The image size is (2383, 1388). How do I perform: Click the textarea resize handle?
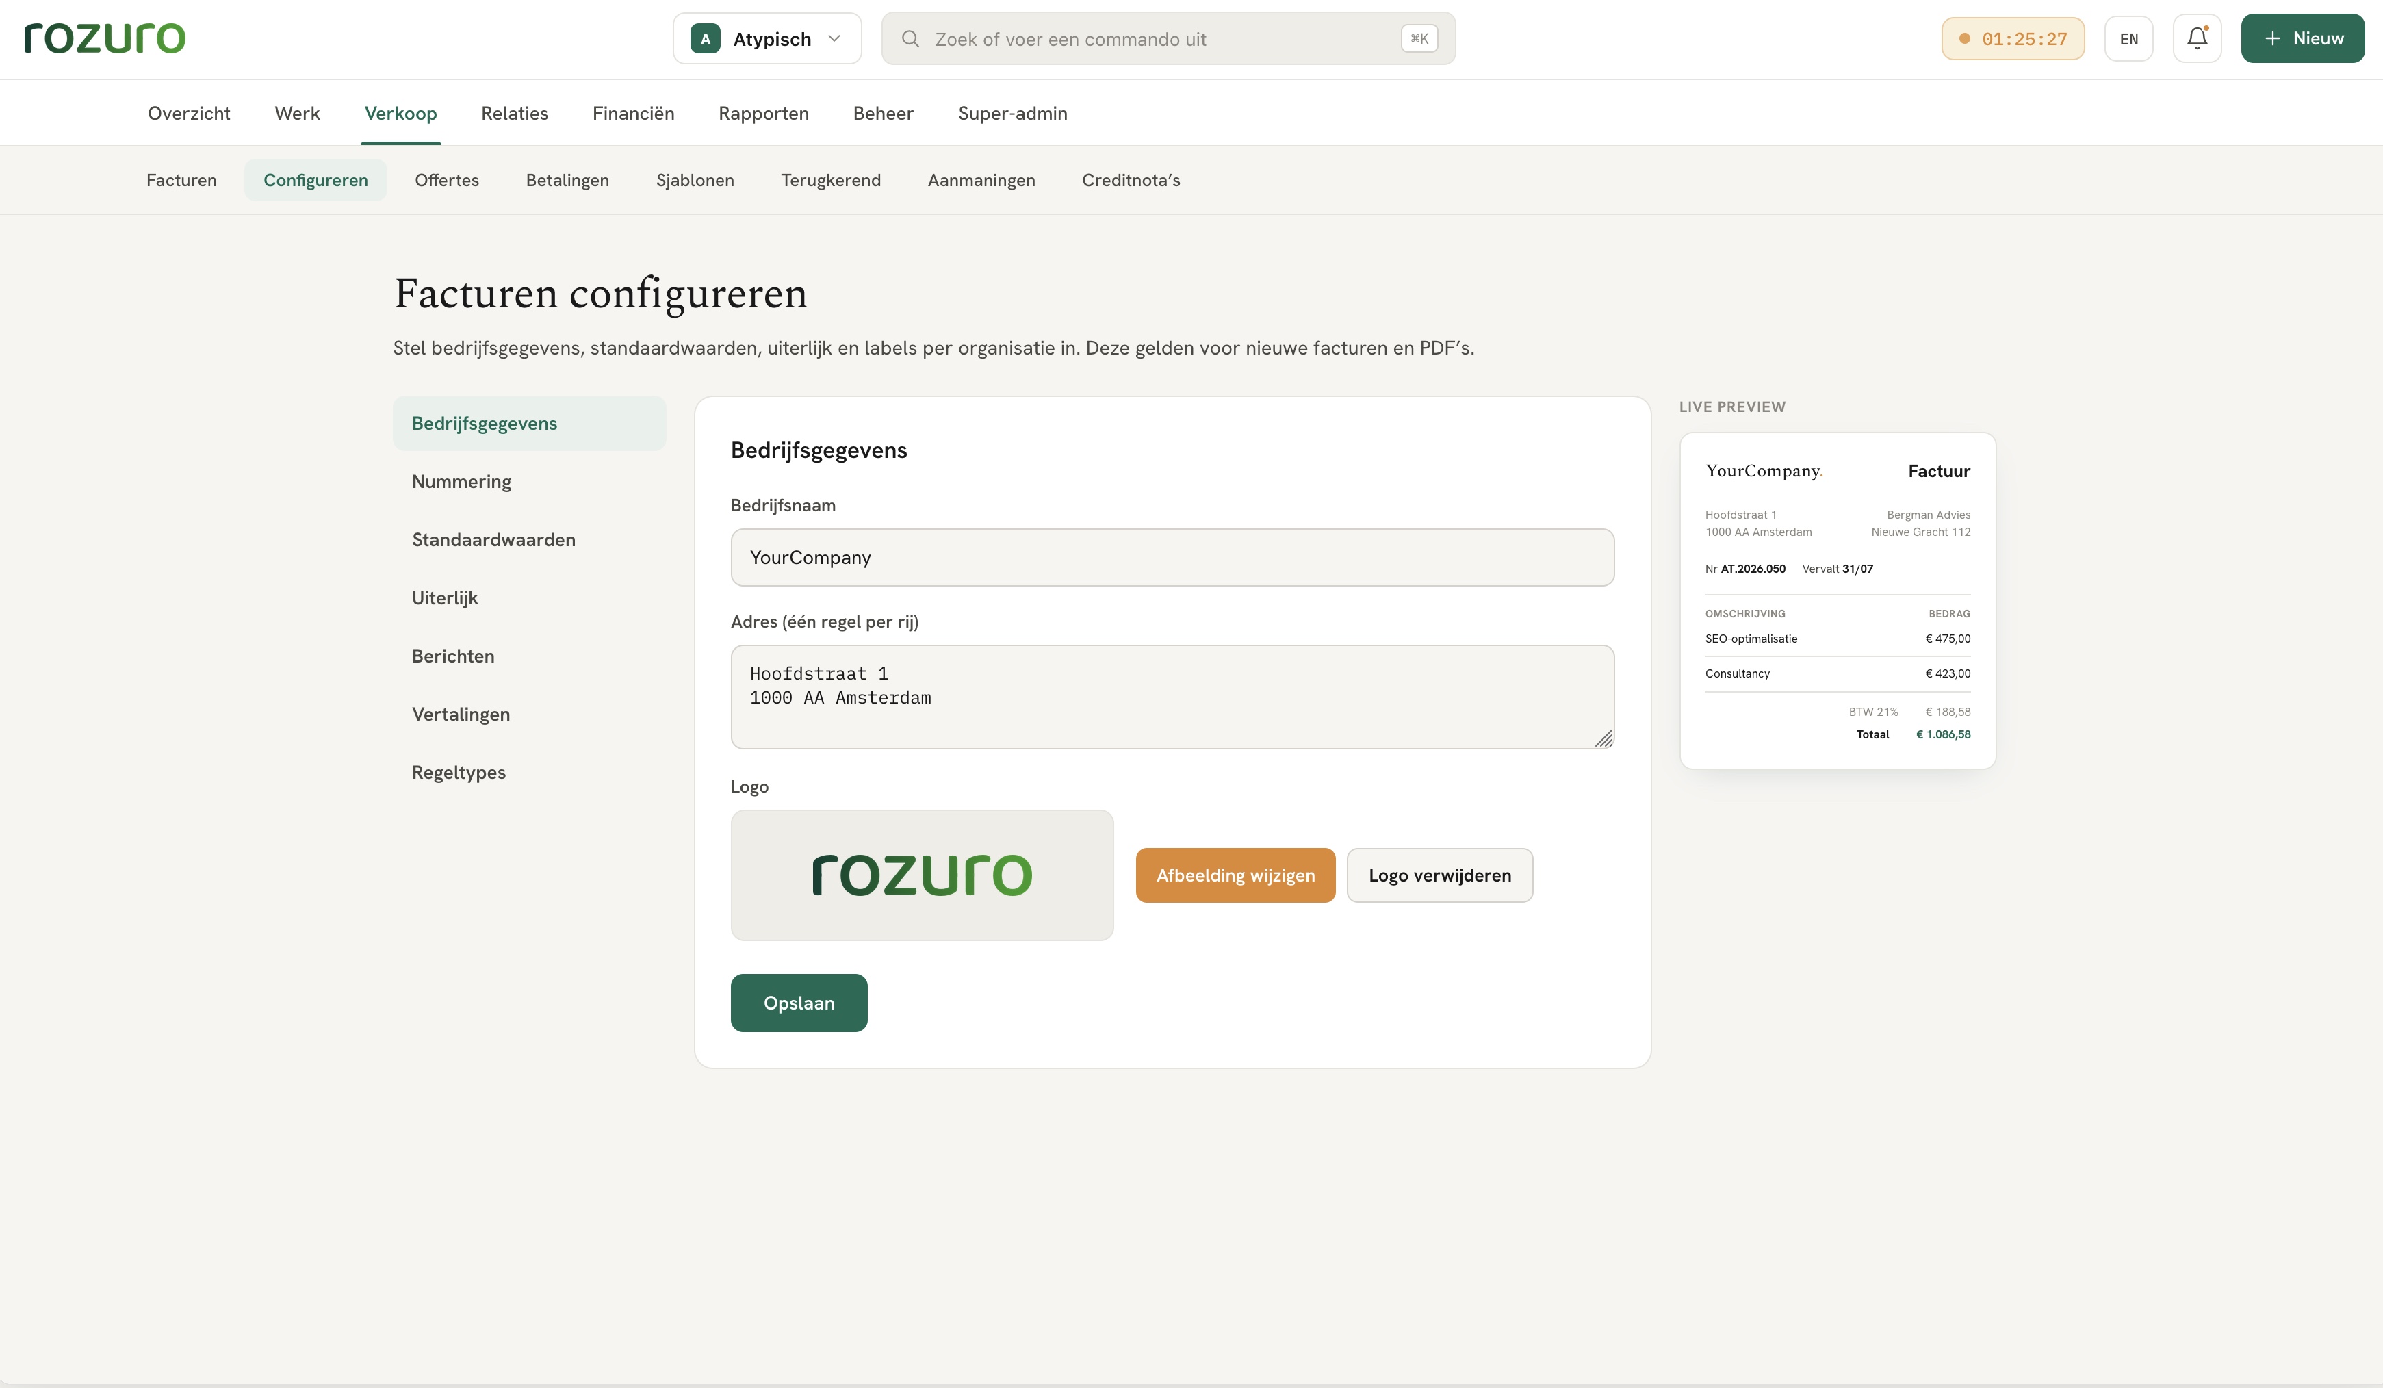[1603, 738]
